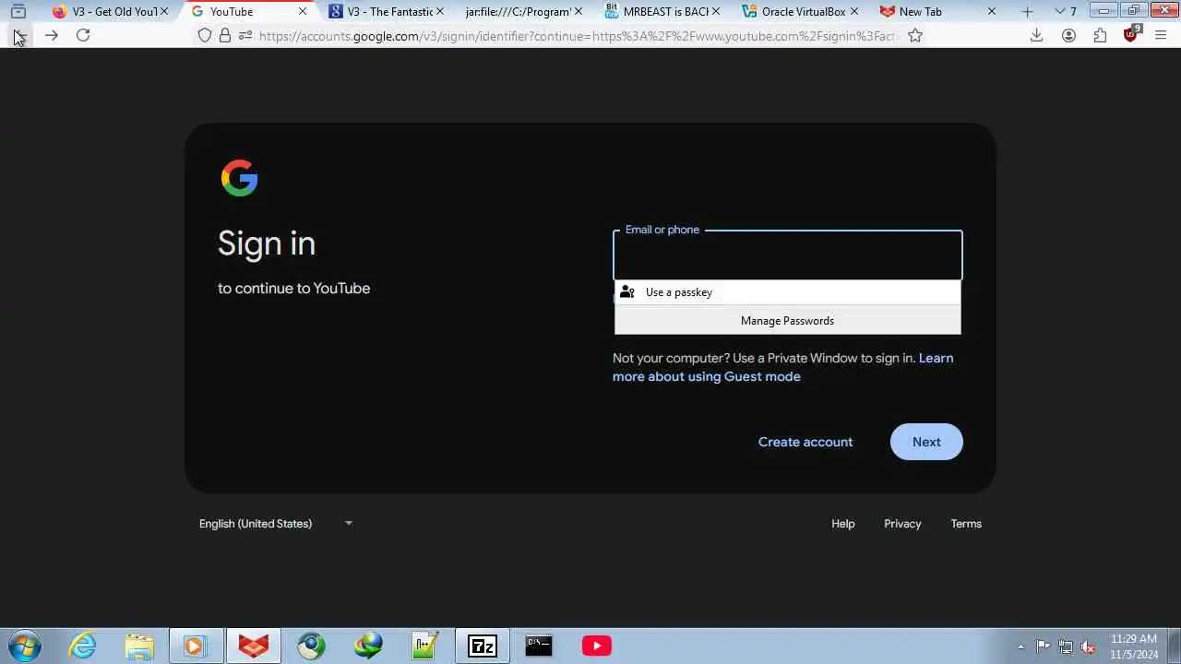Open the Help link
Viewport: 1181px width, 664px height.
843,524
